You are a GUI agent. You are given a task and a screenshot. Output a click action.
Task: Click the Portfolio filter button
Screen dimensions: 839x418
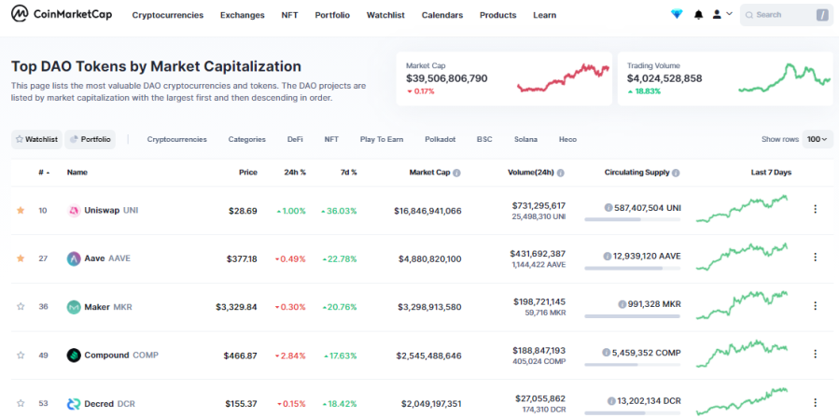click(x=91, y=139)
